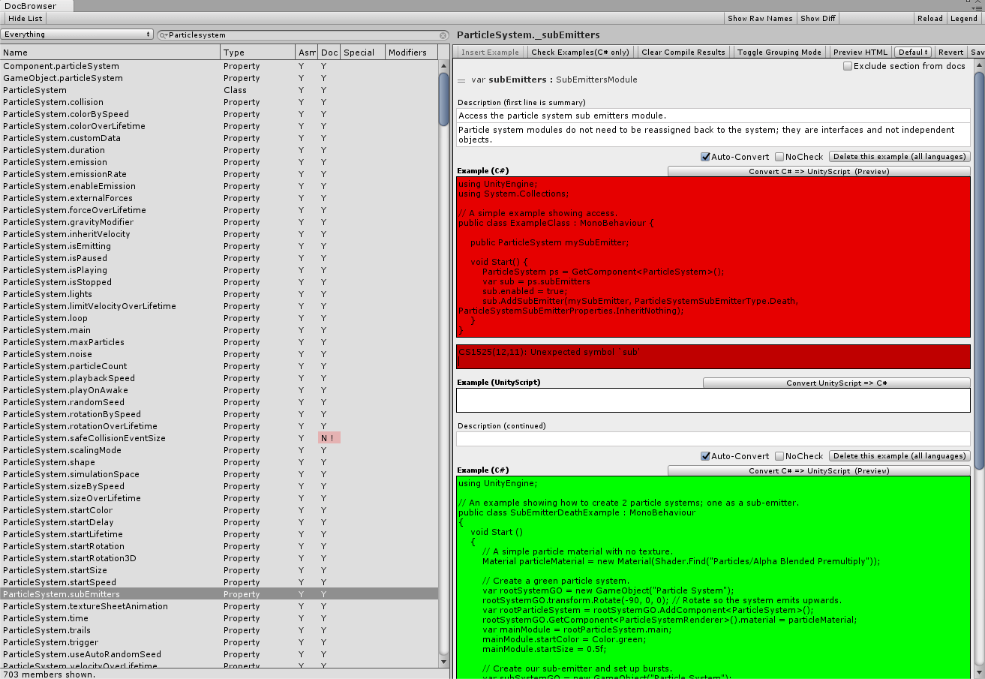Image resolution: width=985 pixels, height=679 pixels.
Task: Select ParticleSystem.collision row
Action: [x=219, y=102]
